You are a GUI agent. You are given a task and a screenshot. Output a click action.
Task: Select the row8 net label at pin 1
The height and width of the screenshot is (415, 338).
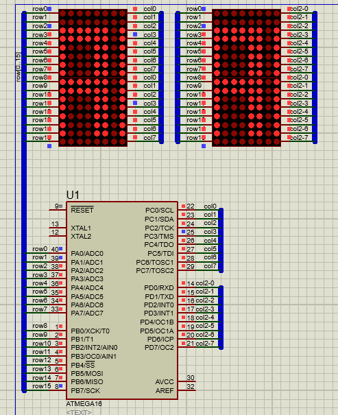(x=40, y=326)
